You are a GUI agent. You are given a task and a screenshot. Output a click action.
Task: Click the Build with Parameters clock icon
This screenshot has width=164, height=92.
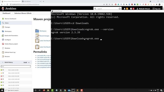pyautogui.click(x=3, y=36)
